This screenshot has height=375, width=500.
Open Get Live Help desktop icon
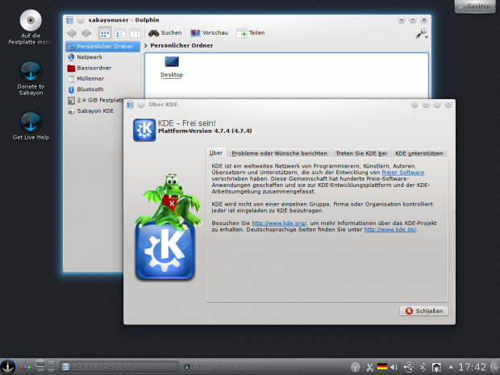[x=31, y=127]
